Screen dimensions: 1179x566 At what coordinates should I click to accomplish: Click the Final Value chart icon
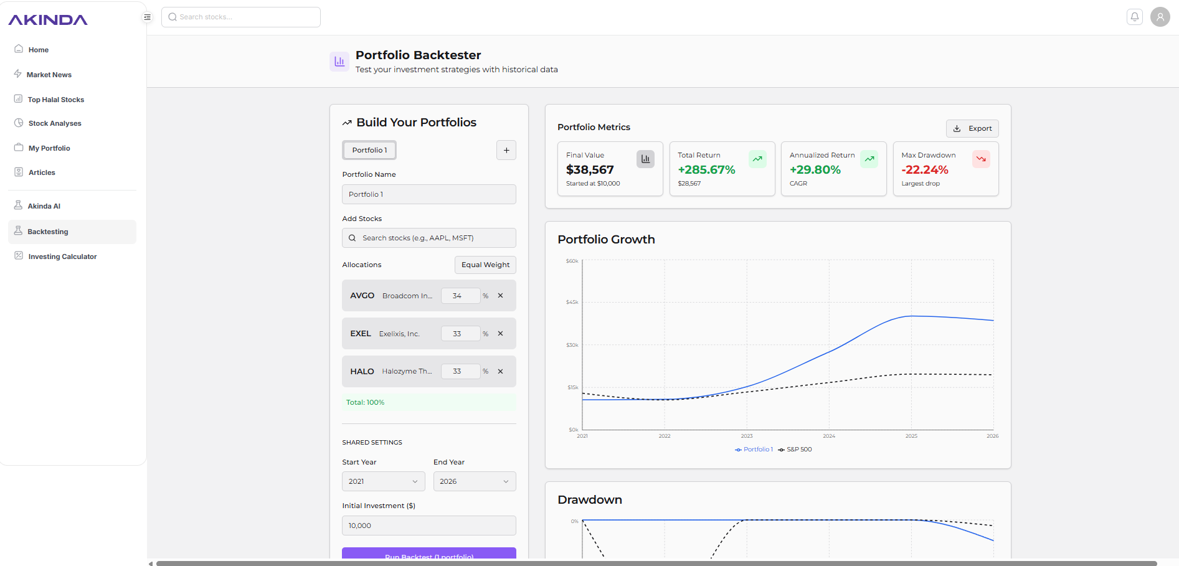click(645, 159)
